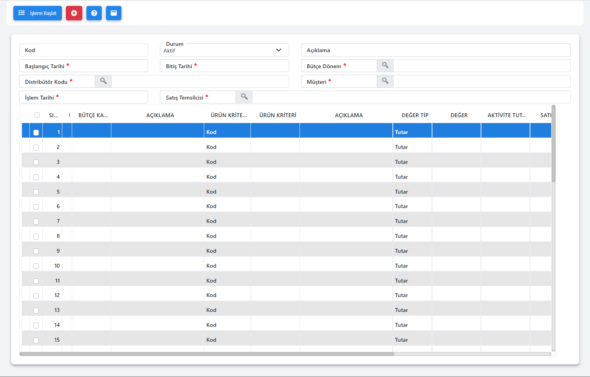Click the blue window panel icon button

pyautogui.click(x=114, y=13)
